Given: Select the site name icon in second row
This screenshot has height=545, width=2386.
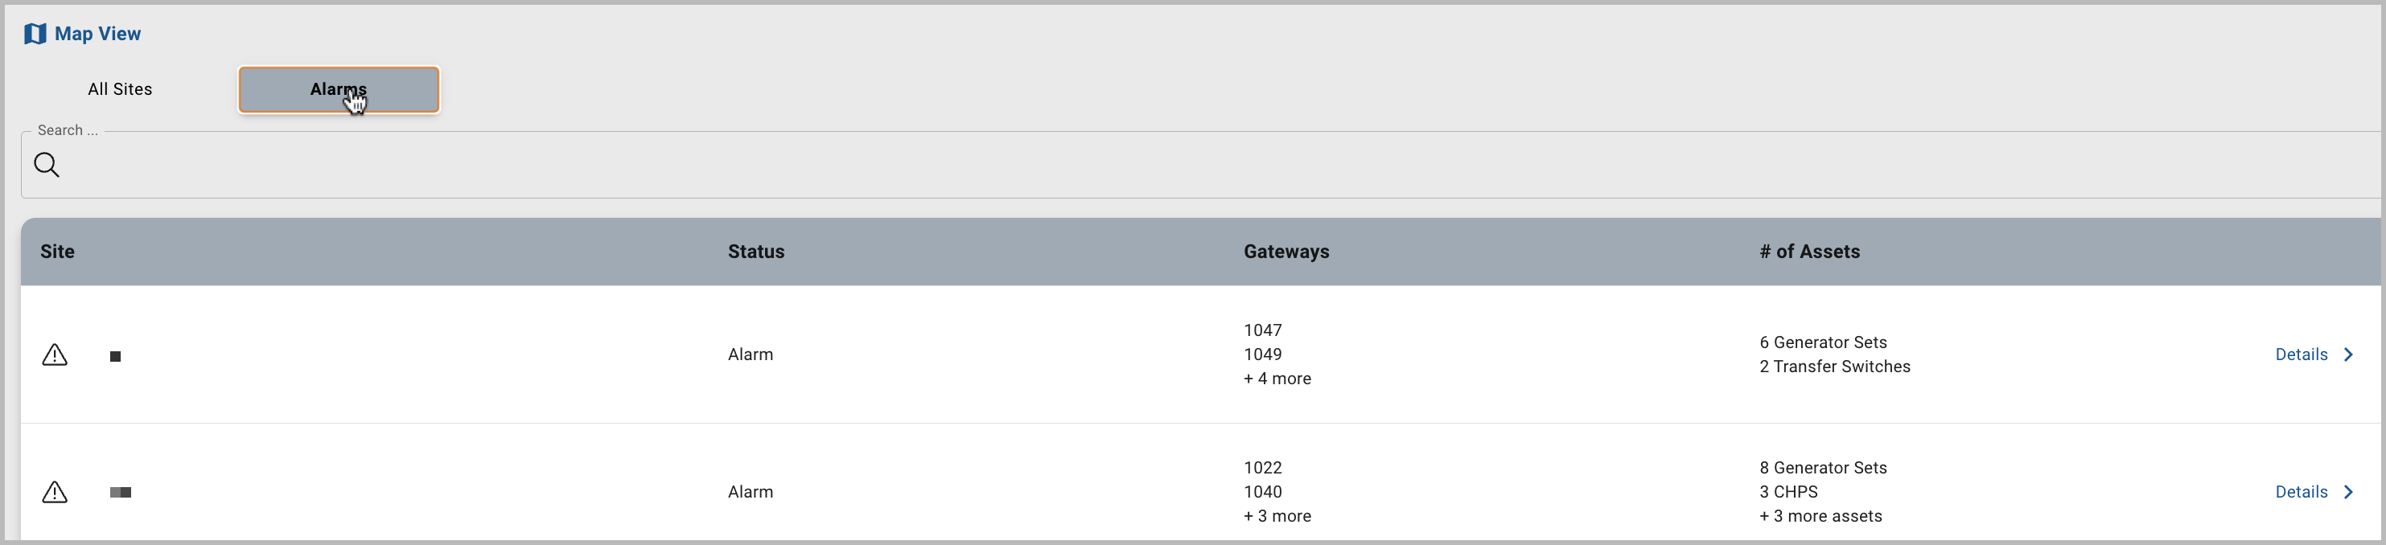Looking at the screenshot, I should 121,492.
